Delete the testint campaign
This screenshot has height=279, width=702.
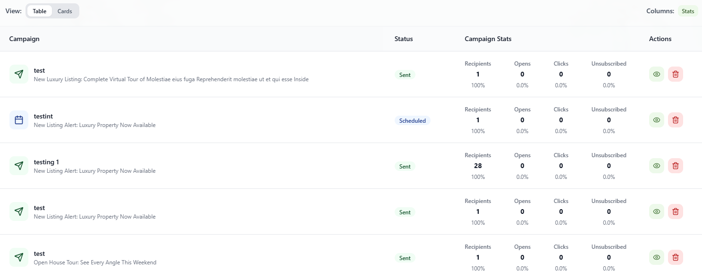[x=675, y=120]
